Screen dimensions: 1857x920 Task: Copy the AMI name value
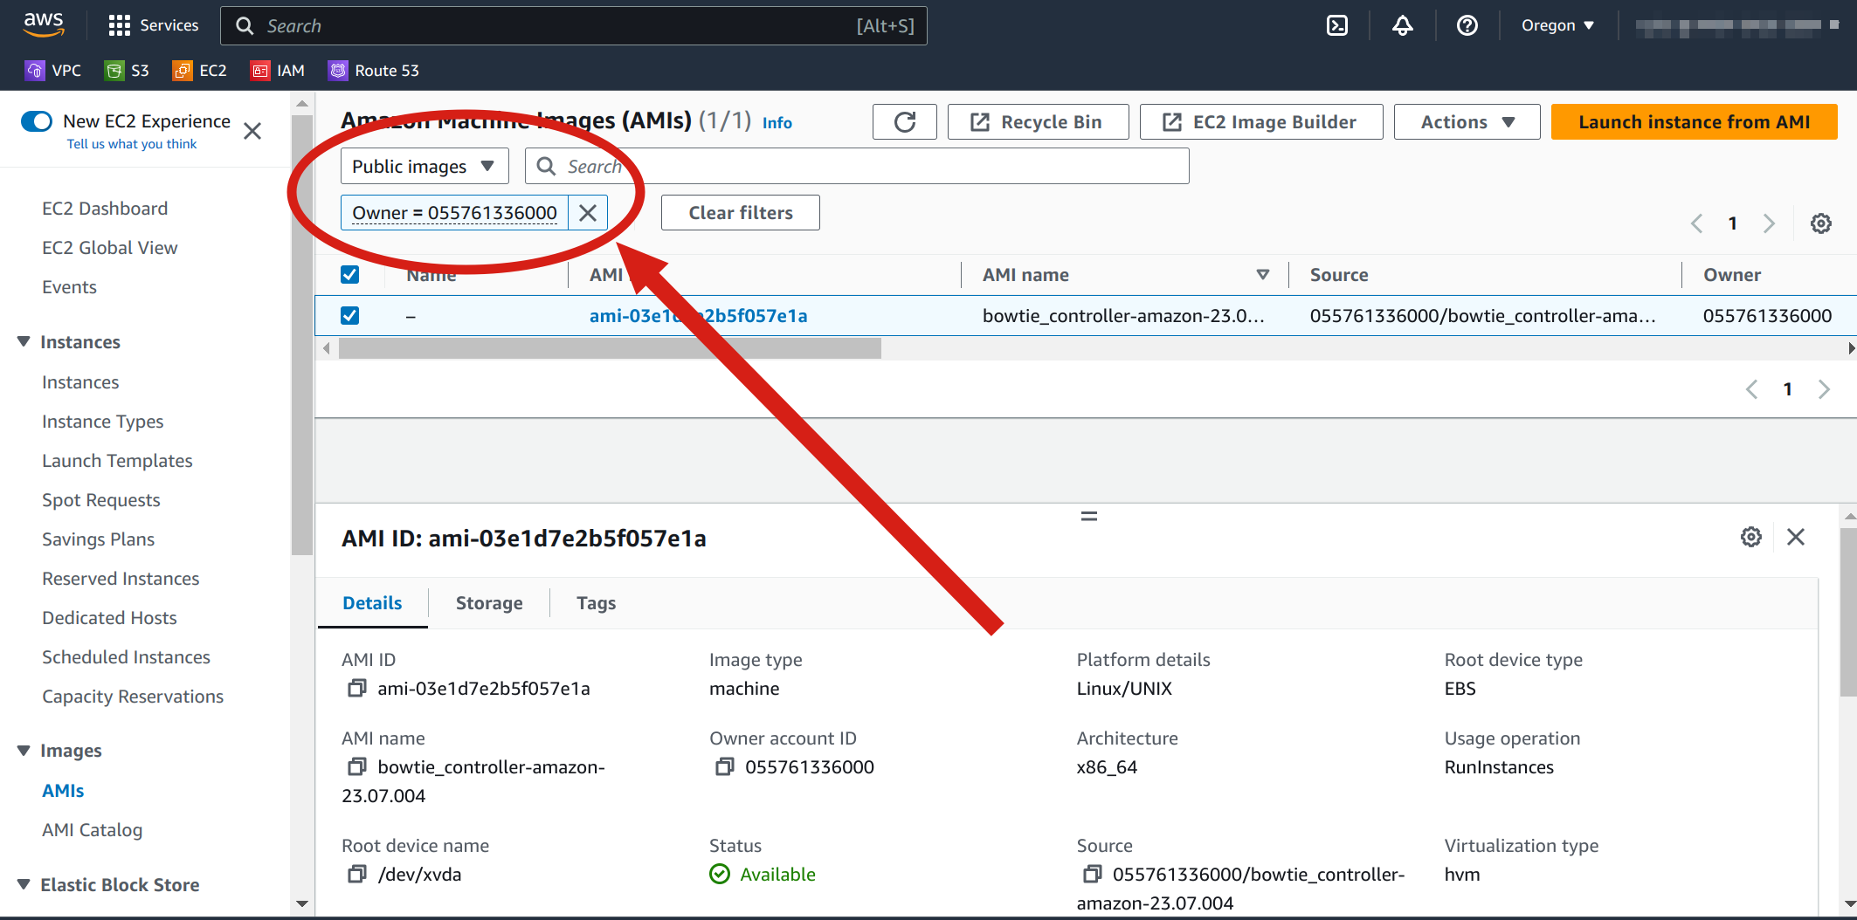pyautogui.click(x=356, y=767)
